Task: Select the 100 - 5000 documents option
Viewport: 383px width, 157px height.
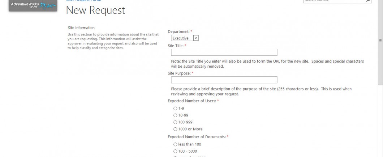Action: [x=175, y=151]
